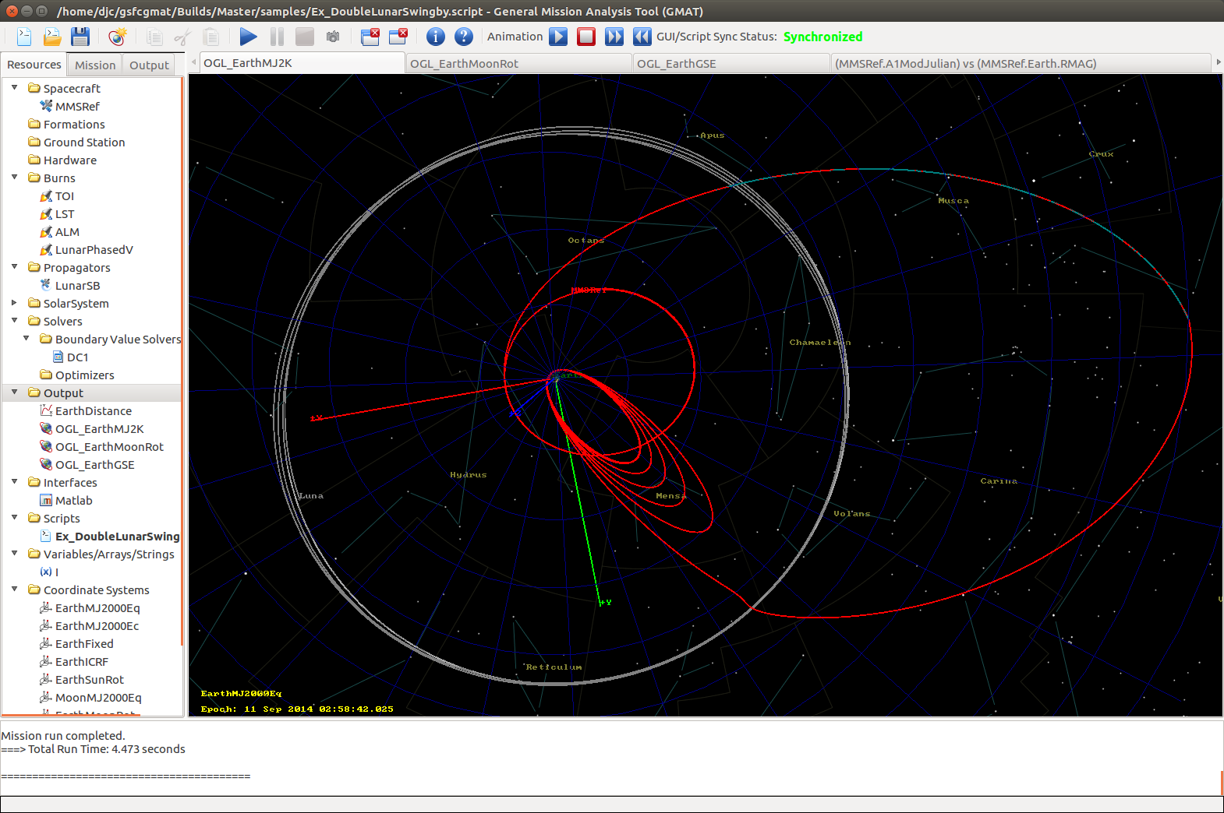Viewport: 1224px width, 813px height.
Task: Click the Paste clipboard icon
Action: click(210, 37)
